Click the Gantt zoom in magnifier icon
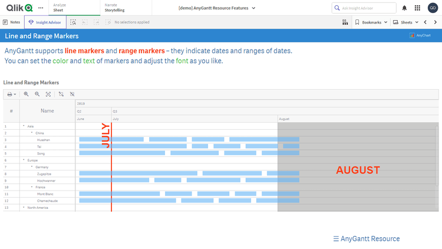442x249 pixels. tap(27, 94)
